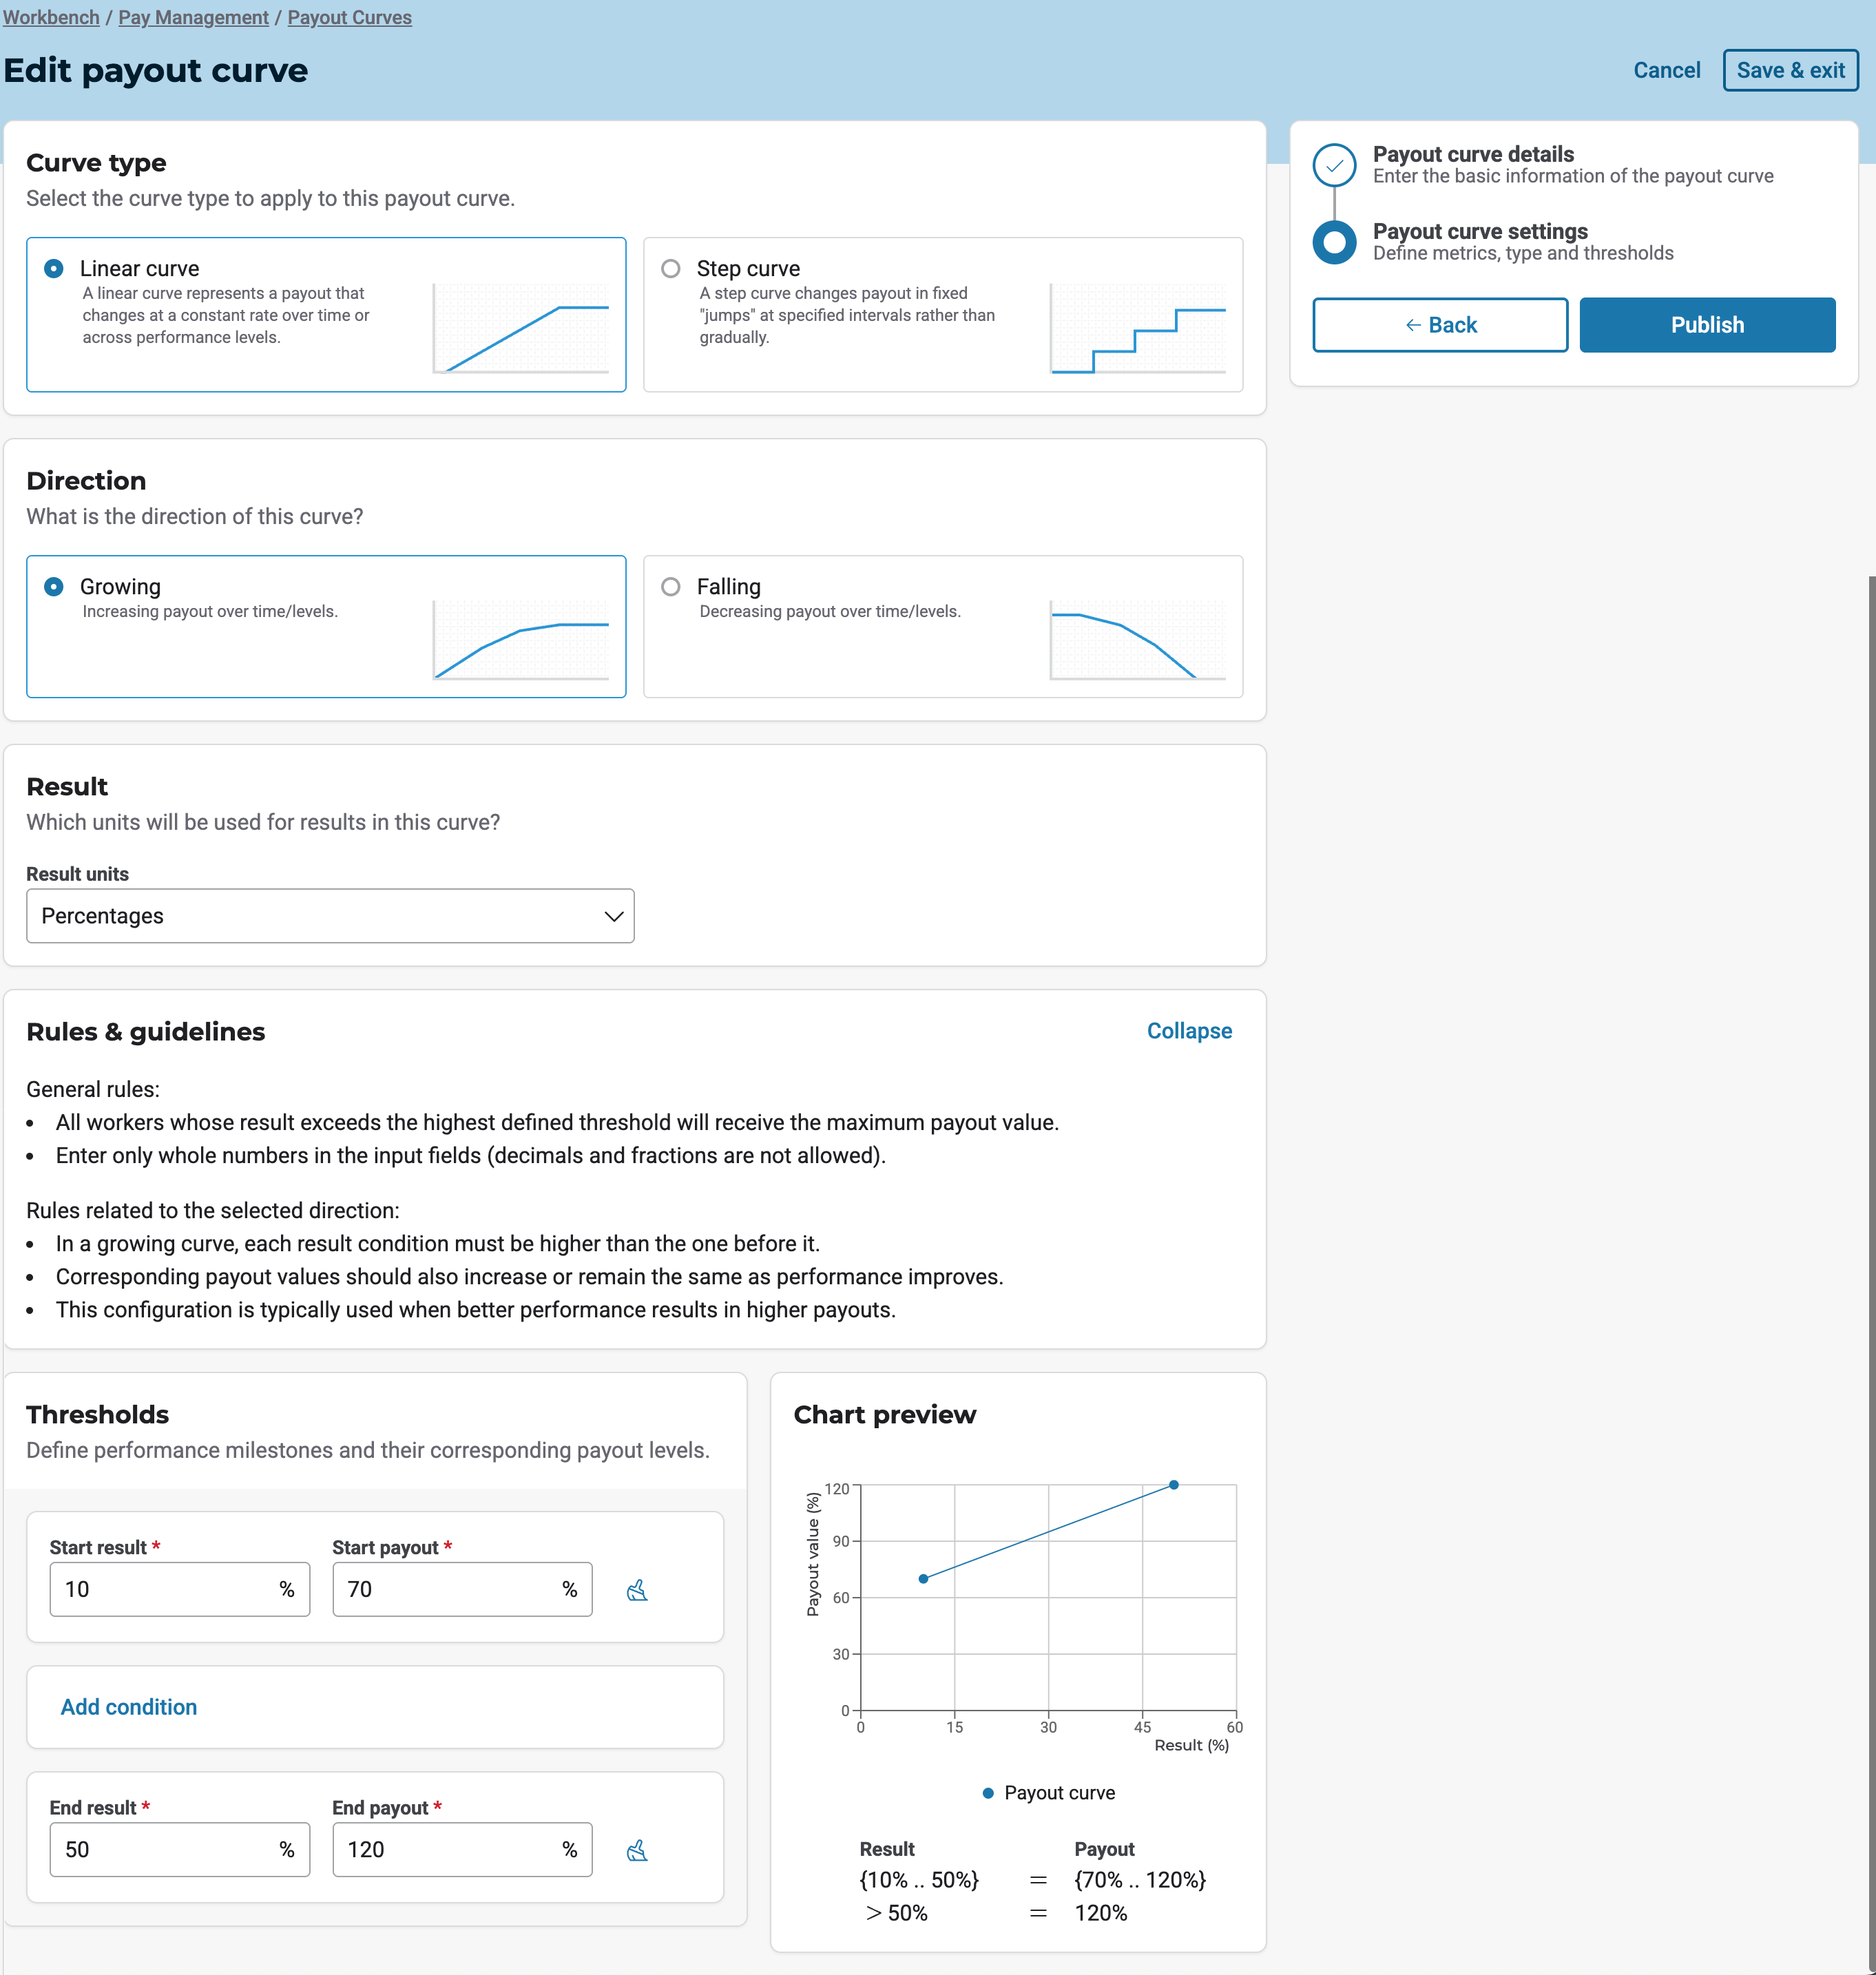
Task: Click the Falling curve preview graphic
Action: [1137, 639]
